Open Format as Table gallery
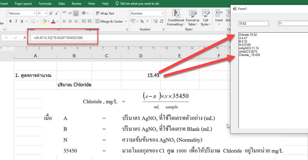Image resolution: width=308 pixels, height=160 pixels. (x=193, y=18)
